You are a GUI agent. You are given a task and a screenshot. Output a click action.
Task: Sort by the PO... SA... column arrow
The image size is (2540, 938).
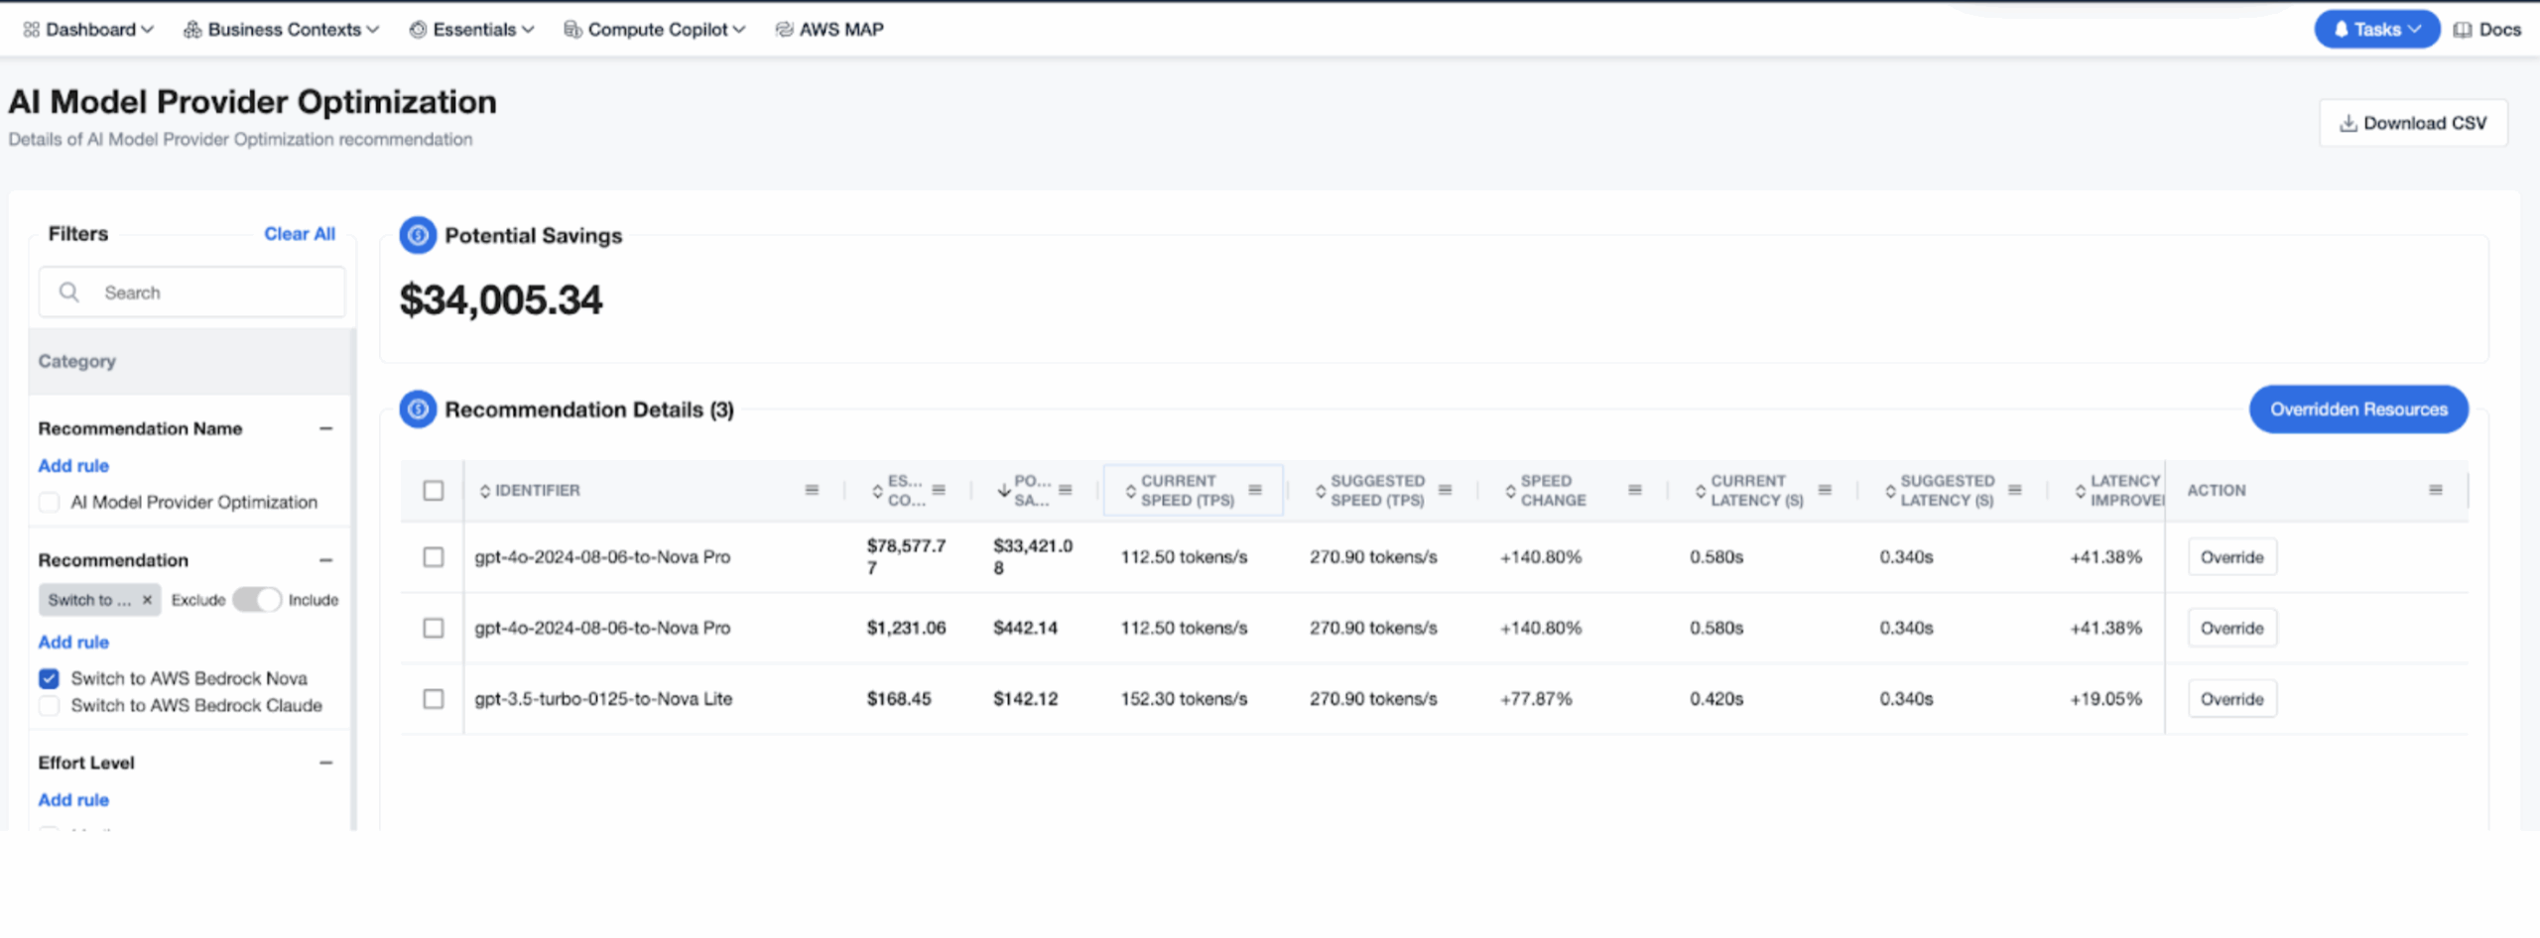(x=1004, y=491)
